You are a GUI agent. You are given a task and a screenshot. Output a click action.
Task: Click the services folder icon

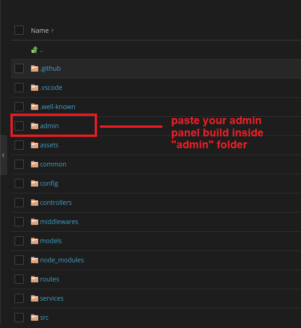35,298
